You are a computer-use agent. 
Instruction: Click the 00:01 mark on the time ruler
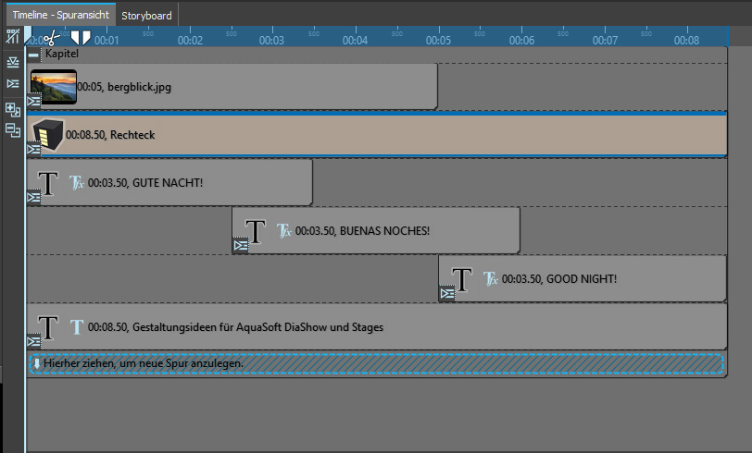pos(107,41)
